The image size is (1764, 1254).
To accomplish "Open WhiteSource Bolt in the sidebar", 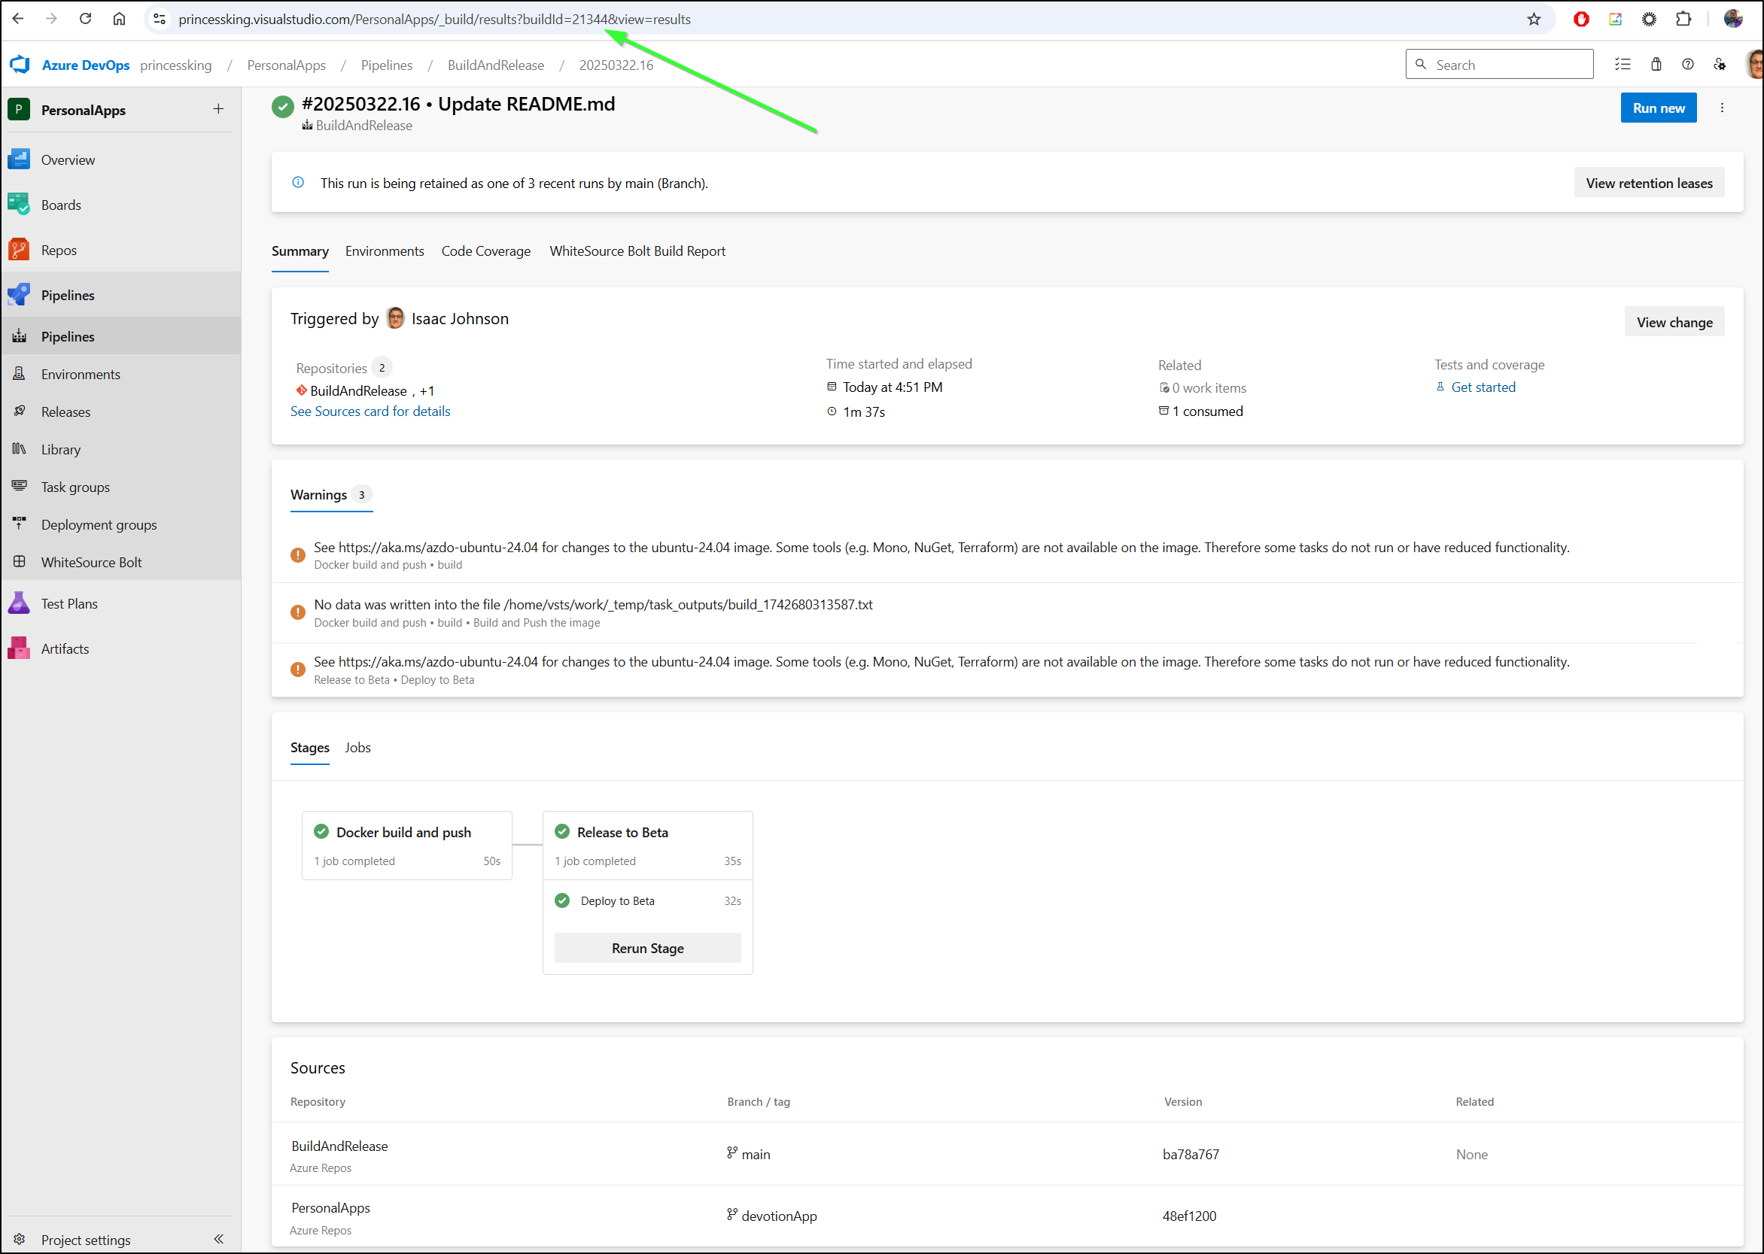I will point(120,563).
